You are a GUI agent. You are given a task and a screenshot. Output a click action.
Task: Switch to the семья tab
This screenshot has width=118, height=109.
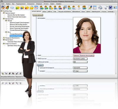click(44, 12)
